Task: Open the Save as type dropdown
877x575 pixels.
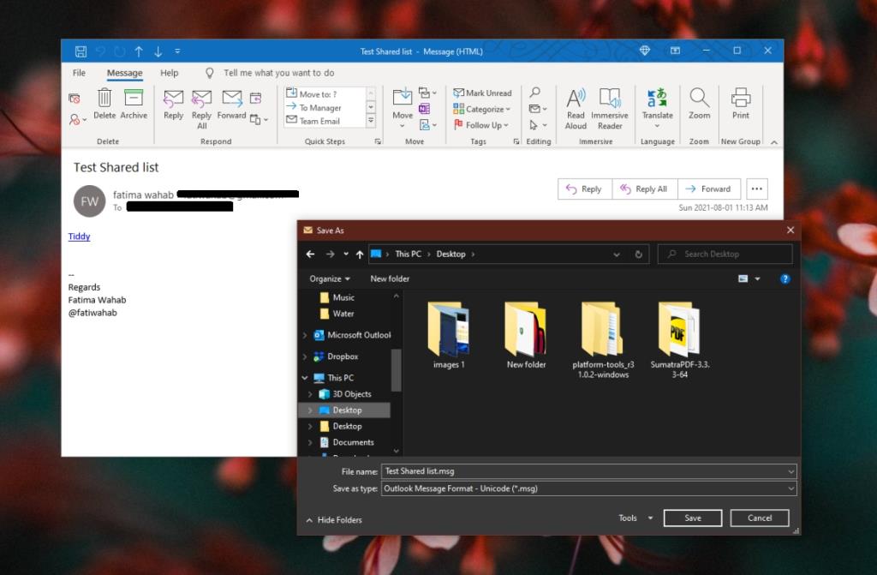Action: pos(589,488)
